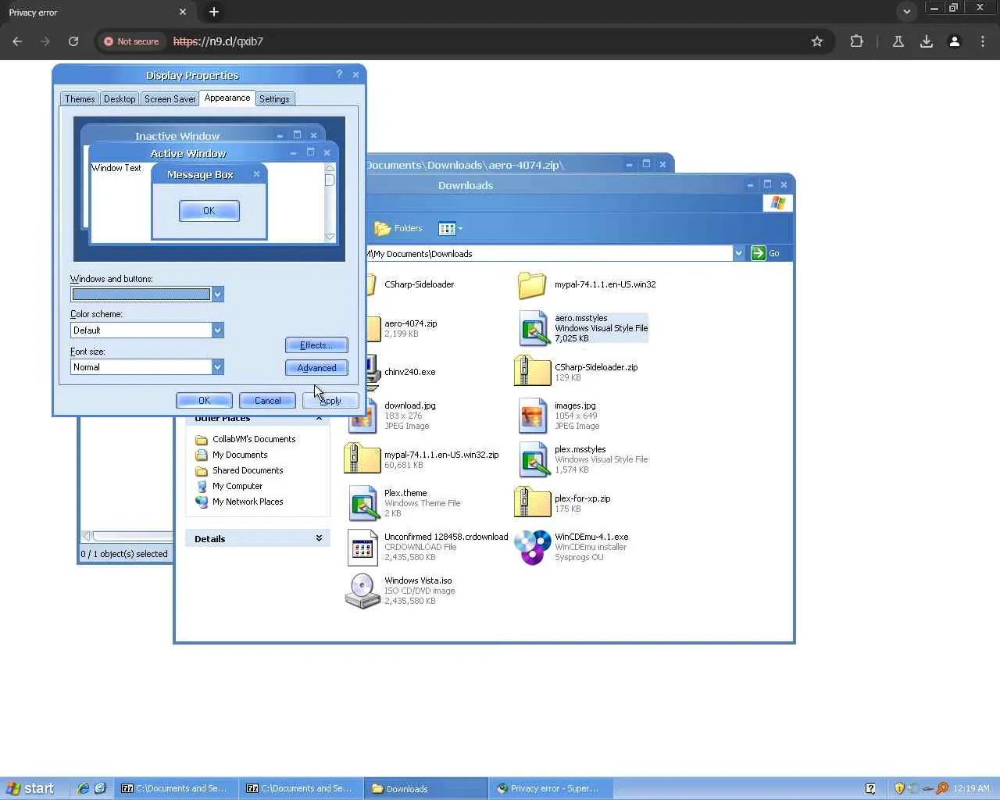This screenshot has height=800, width=1000.
Task: Open the browser tab search dropdown
Action: pyautogui.click(x=906, y=12)
